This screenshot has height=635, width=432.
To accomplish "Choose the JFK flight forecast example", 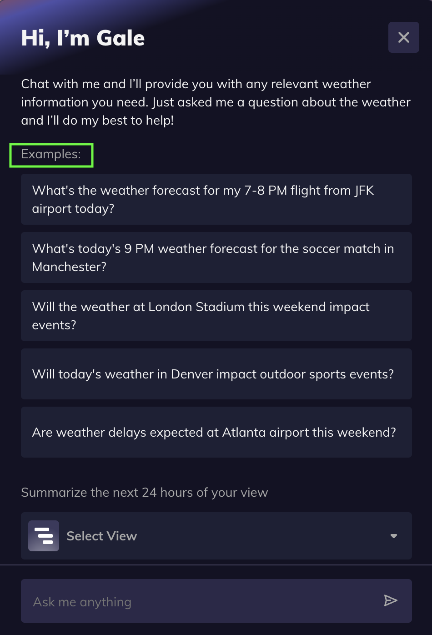I will (x=216, y=199).
